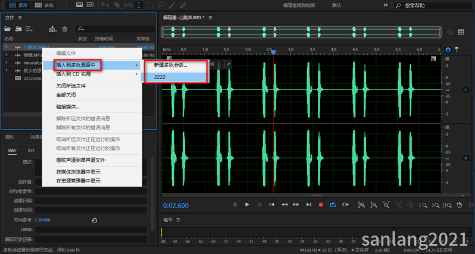The width and height of the screenshot is (475, 254).
Task: Click the blue playhead marker on timeline
Action: point(273,52)
